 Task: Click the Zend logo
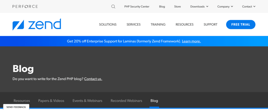37,25
